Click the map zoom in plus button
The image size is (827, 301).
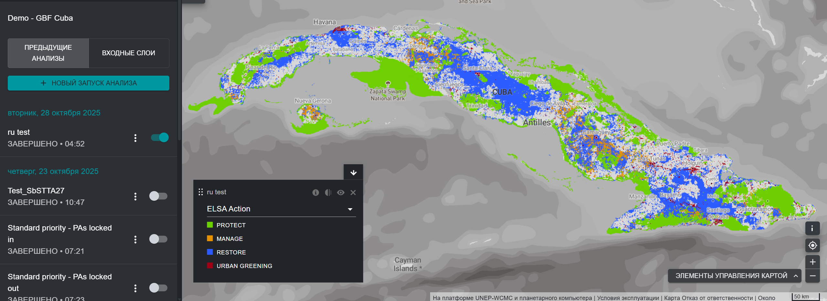[x=812, y=262]
